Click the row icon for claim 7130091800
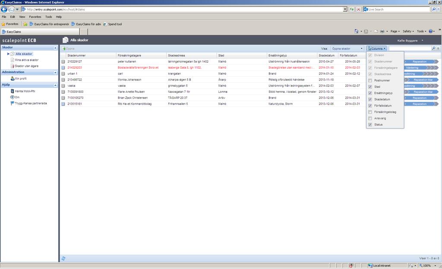442x269 pixels. point(63,92)
